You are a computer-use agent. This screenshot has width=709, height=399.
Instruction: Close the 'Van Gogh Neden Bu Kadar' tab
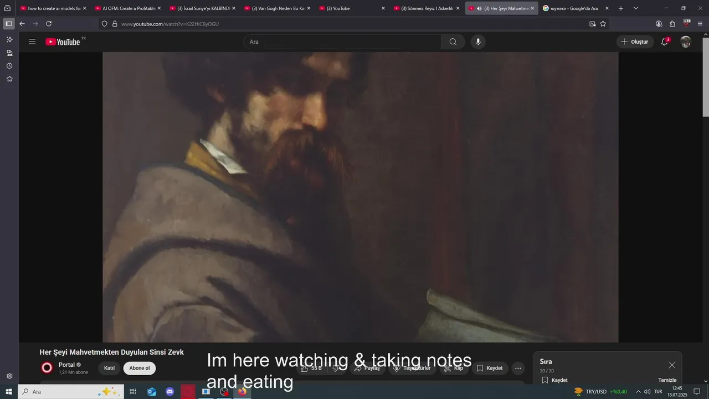tap(309, 8)
